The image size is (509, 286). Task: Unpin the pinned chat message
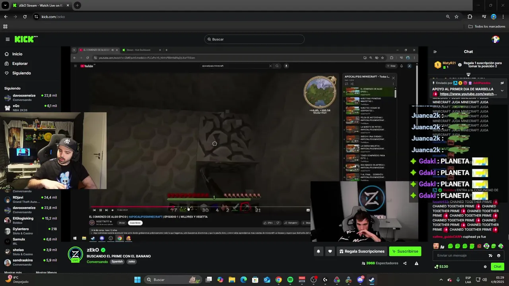coord(502,83)
